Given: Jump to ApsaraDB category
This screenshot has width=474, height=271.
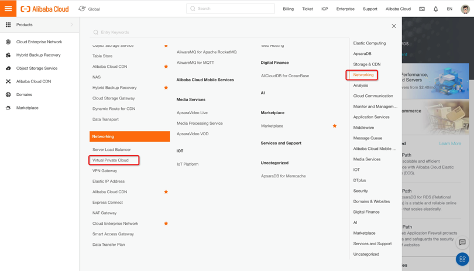Looking at the screenshot, I should coord(362,53).
